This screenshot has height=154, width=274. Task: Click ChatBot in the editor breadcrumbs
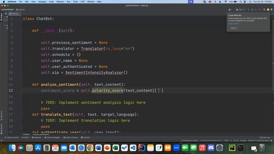26,134
